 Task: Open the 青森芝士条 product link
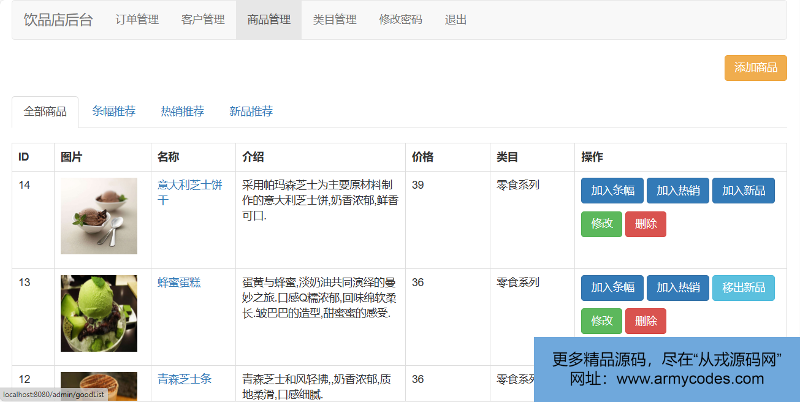point(185,379)
